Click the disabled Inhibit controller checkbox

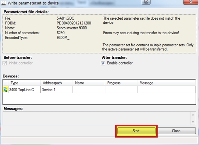pos(5,63)
